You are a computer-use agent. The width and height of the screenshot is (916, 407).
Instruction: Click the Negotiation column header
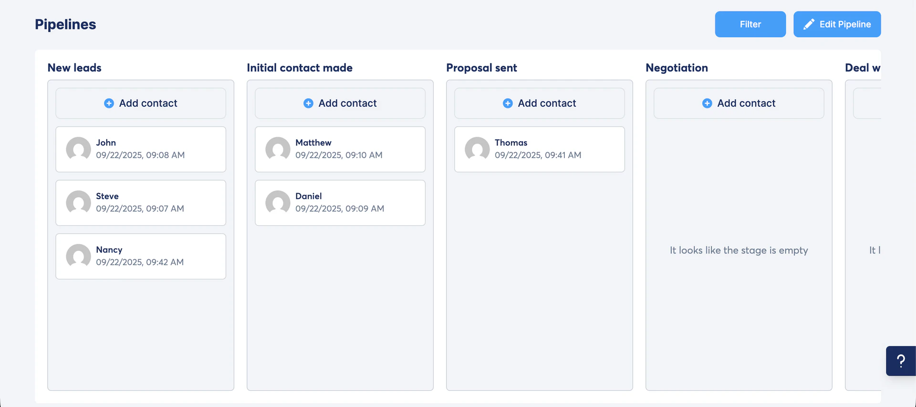click(677, 68)
